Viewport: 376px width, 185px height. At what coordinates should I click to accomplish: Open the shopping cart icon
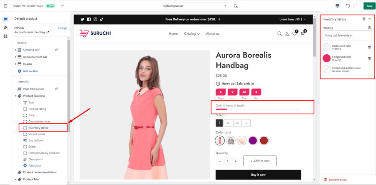(x=302, y=33)
